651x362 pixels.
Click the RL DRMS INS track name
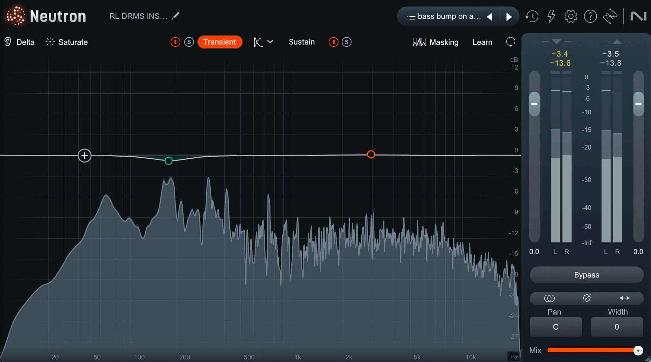coord(138,16)
